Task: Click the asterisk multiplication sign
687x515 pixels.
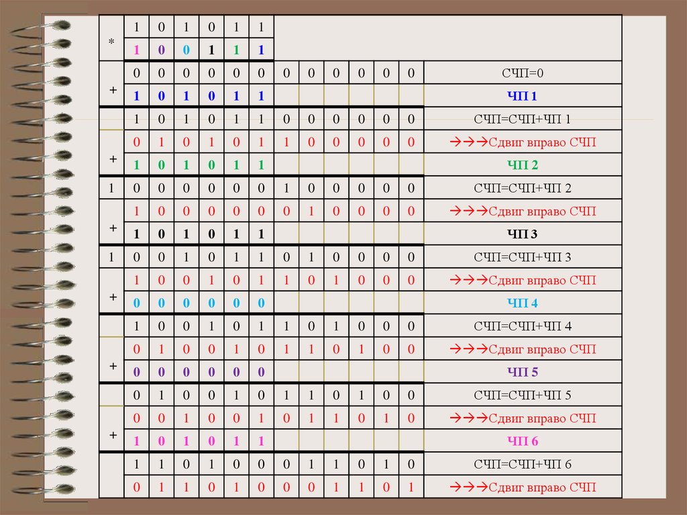Action: click(112, 40)
